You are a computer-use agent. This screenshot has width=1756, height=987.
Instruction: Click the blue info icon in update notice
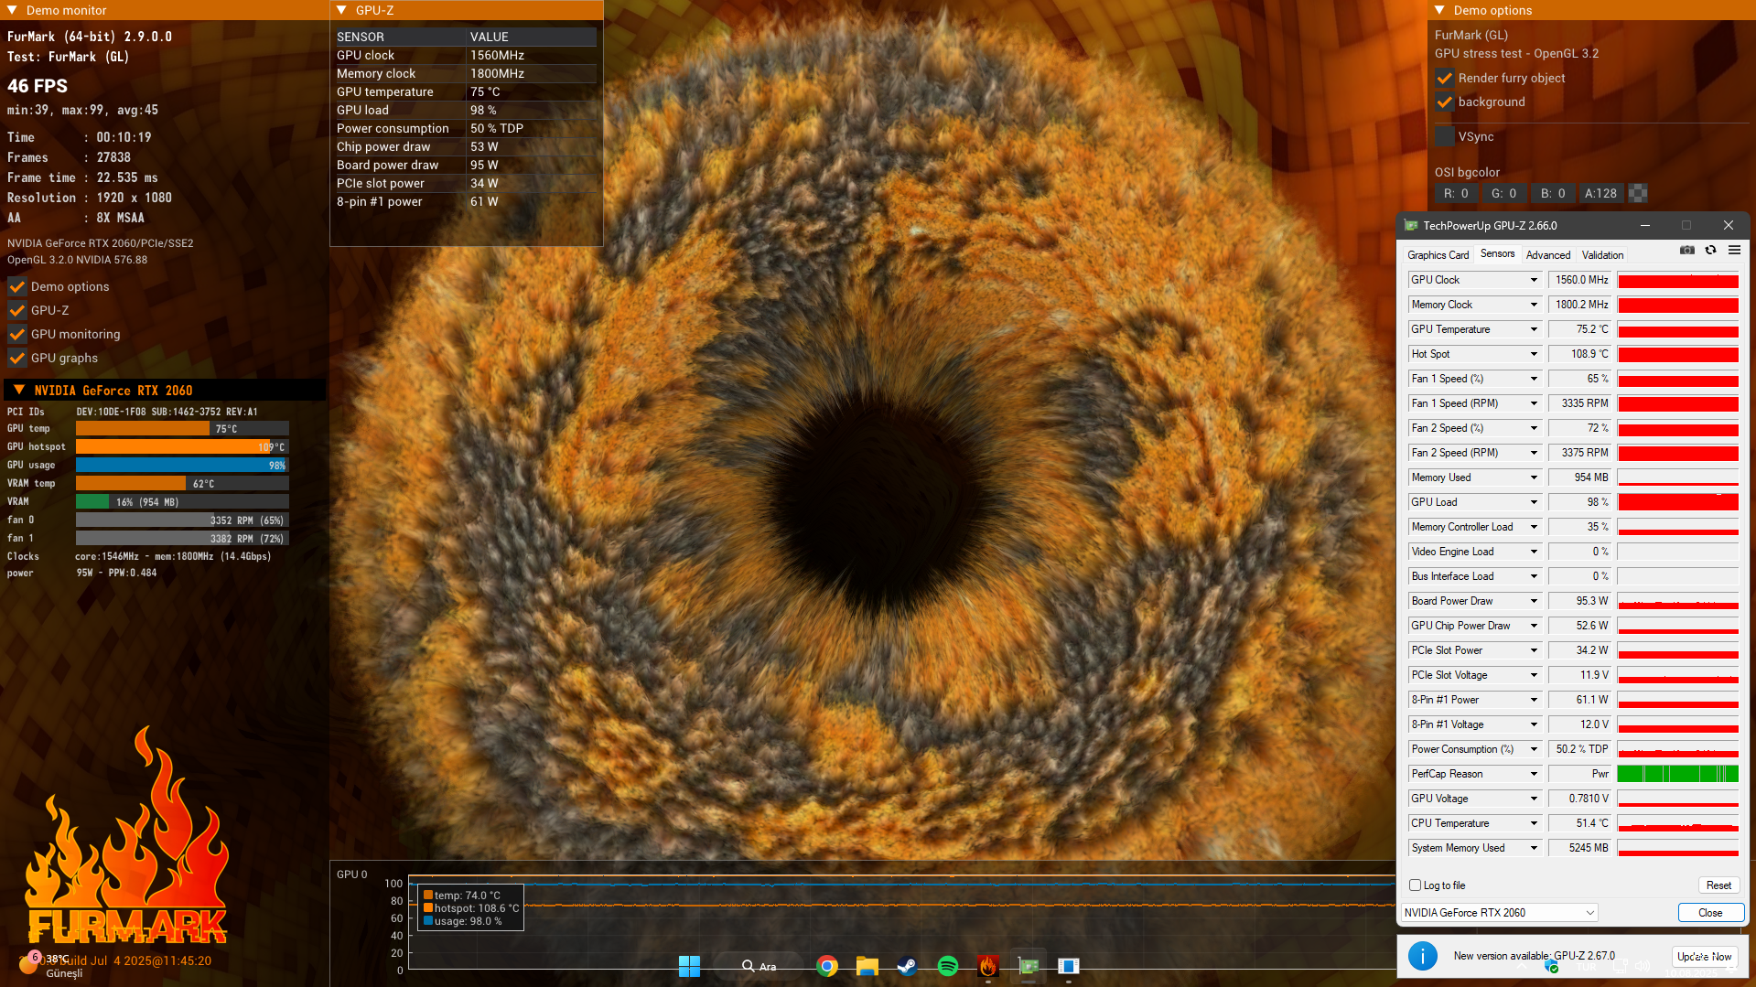pos(1422,956)
